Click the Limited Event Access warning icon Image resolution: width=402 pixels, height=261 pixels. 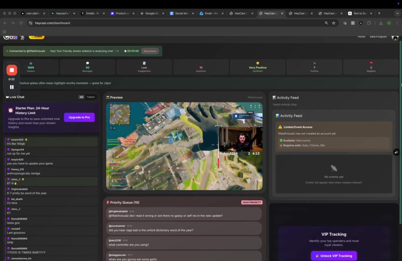coord(280,127)
